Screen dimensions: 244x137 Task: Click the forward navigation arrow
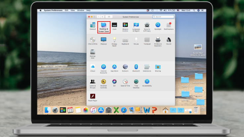pyautogui.click(x=102, y=17)
